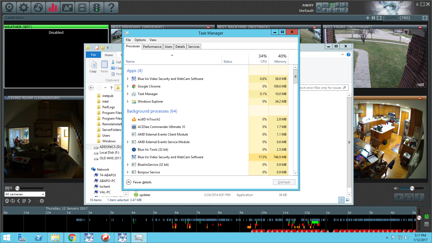Open Task Manager Options menu

140,40
